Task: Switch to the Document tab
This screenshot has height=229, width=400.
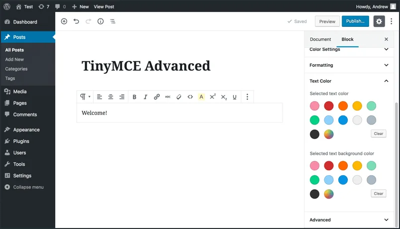Action: point(320,39)
